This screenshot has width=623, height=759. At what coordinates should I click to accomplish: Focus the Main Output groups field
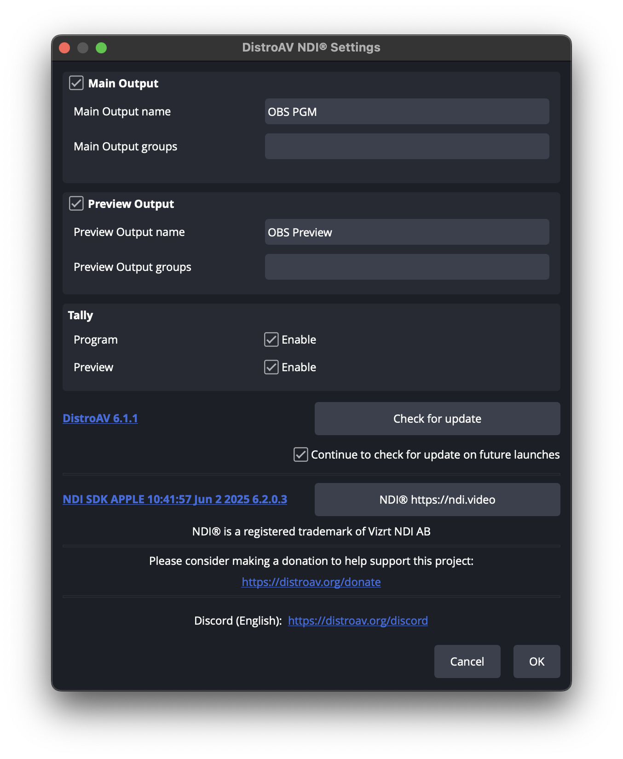point(407,146)
